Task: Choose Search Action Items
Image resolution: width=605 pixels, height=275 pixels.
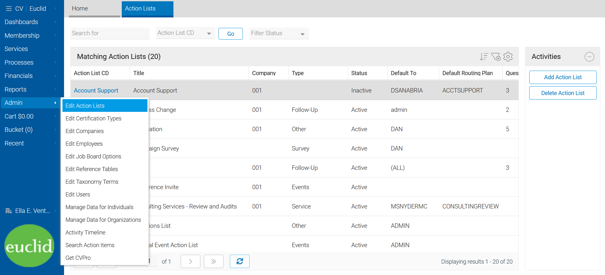Action: coord(105,245)
